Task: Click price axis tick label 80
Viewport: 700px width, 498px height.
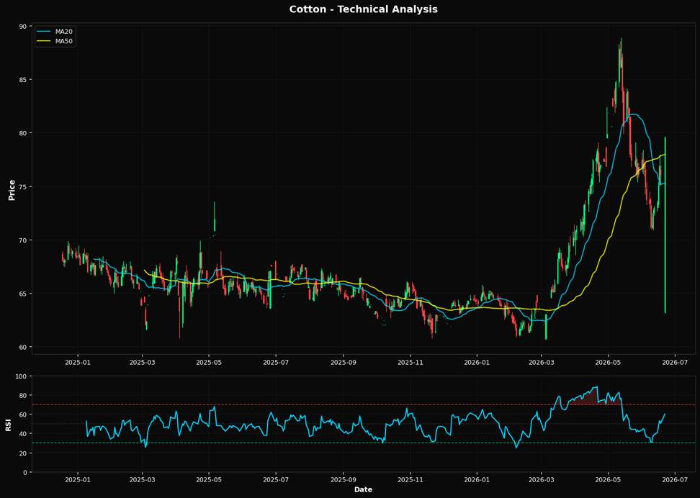Action: [23, 133]
